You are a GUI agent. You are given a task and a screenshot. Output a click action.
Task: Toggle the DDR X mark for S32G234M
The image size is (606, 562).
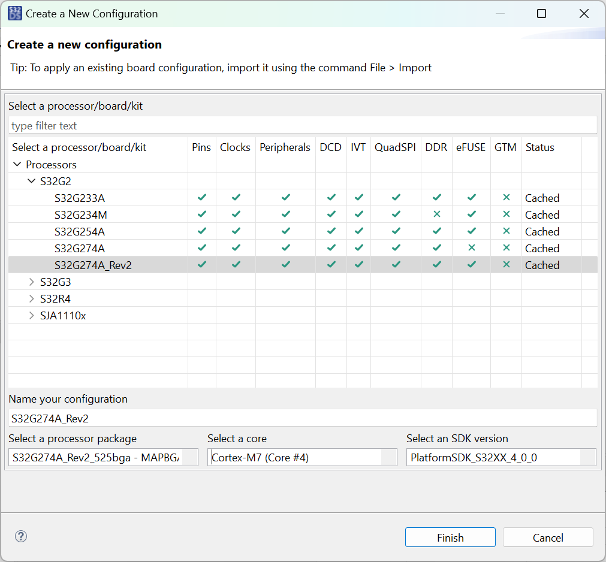436,214
